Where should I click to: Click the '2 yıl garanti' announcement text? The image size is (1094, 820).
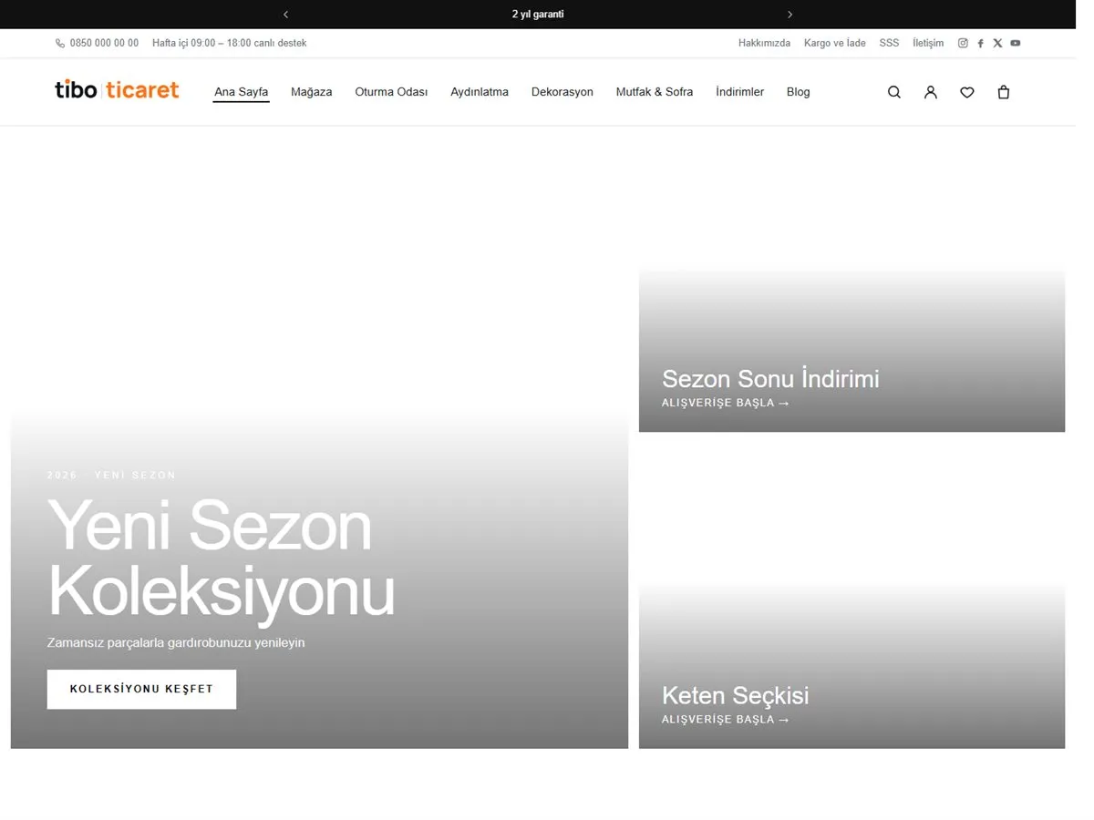click(x=538, y=15)
